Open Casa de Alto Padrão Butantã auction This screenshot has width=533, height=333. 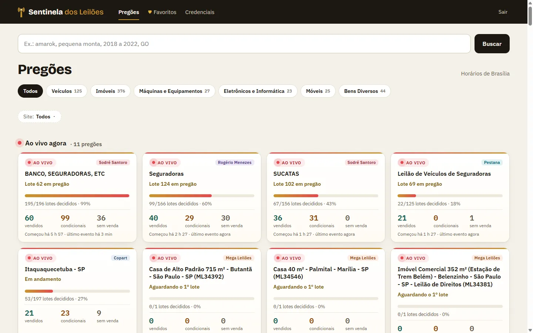pyautogui.click(x=201, y=273)
